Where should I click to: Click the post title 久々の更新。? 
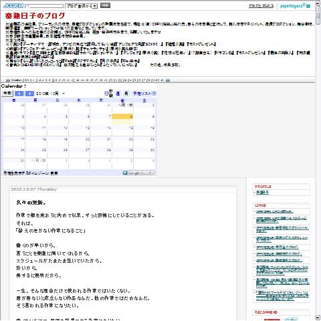pos(31,203)
